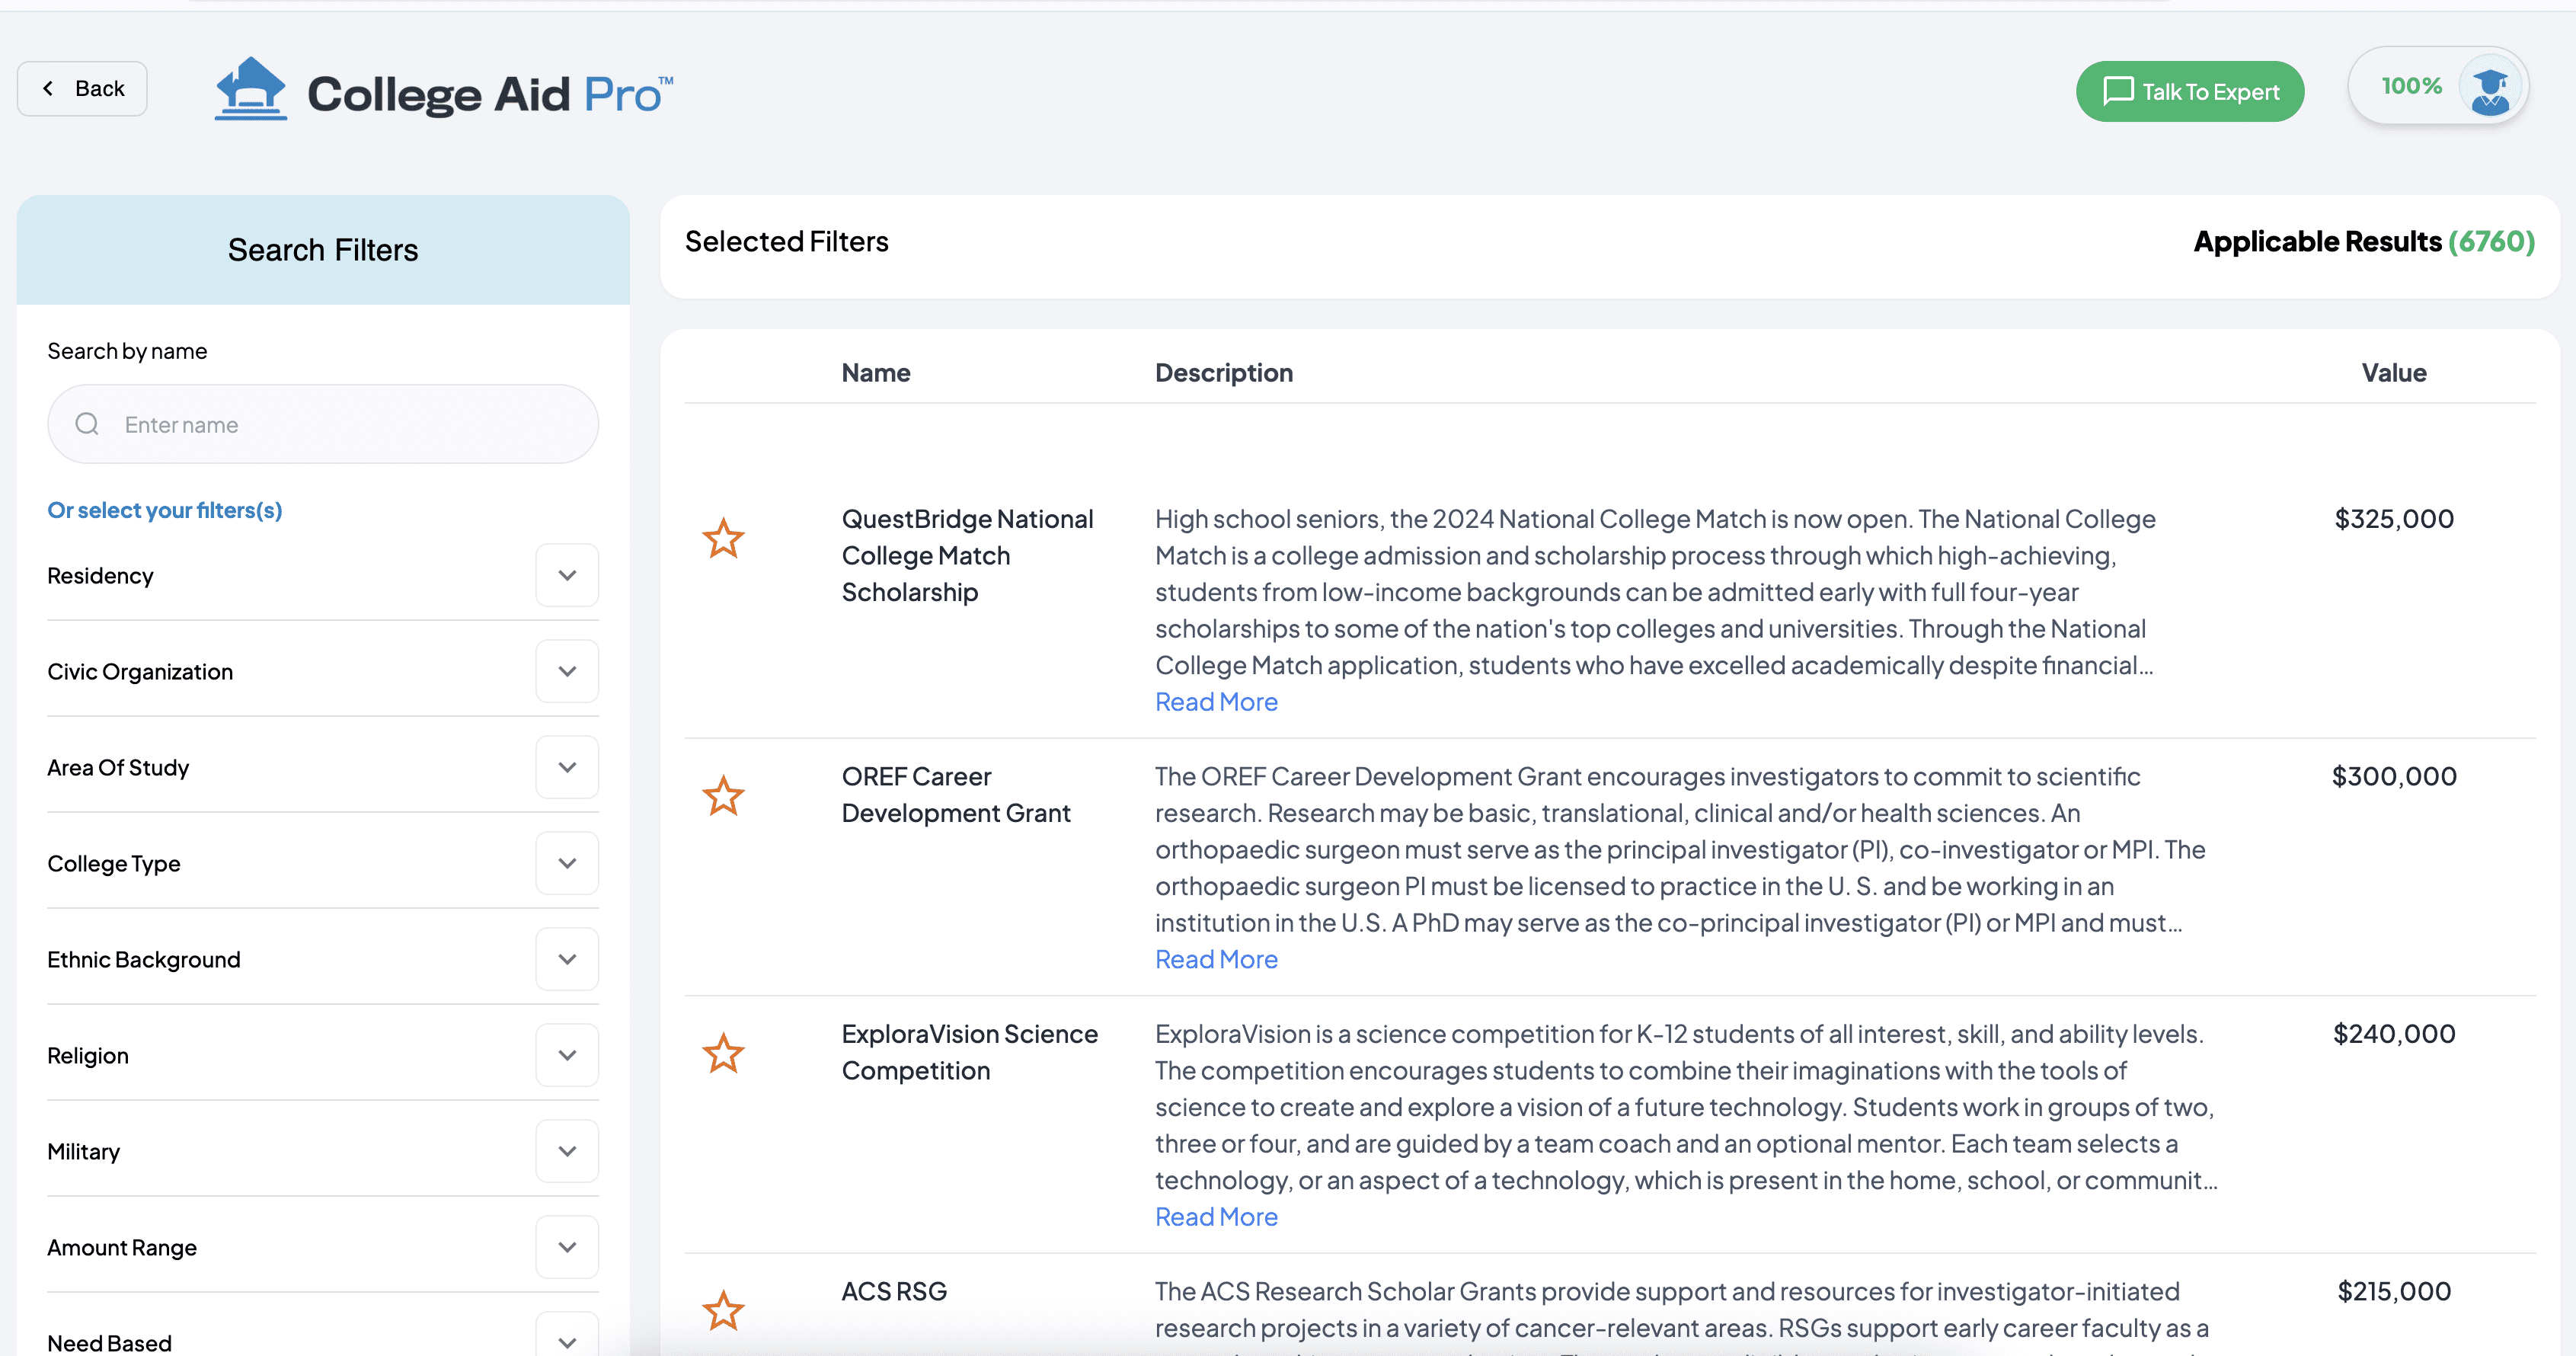Open the Area Of Study dropdown
This screenshot has width=2576, height=1356.
(x=567, y=767)
